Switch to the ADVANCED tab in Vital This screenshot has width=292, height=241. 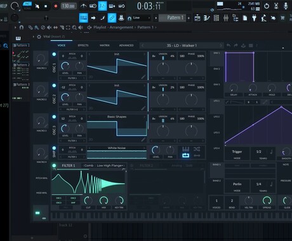(126, 45)
